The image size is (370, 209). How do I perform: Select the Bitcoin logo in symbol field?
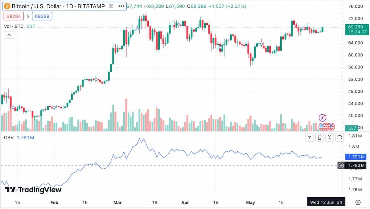(7, 6)
